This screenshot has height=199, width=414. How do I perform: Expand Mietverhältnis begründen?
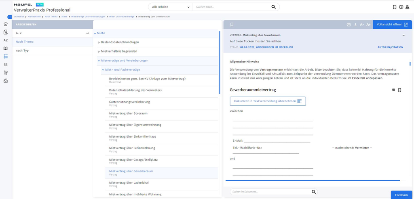[x=99, y=51]
